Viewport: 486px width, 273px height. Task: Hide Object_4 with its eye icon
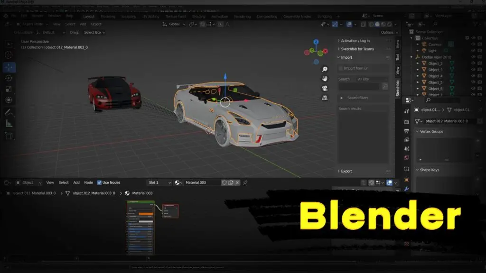point(473,76)
